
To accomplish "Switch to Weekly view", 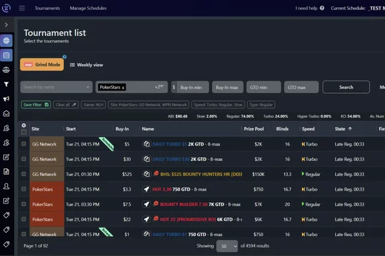I will [x=86, y=64].
